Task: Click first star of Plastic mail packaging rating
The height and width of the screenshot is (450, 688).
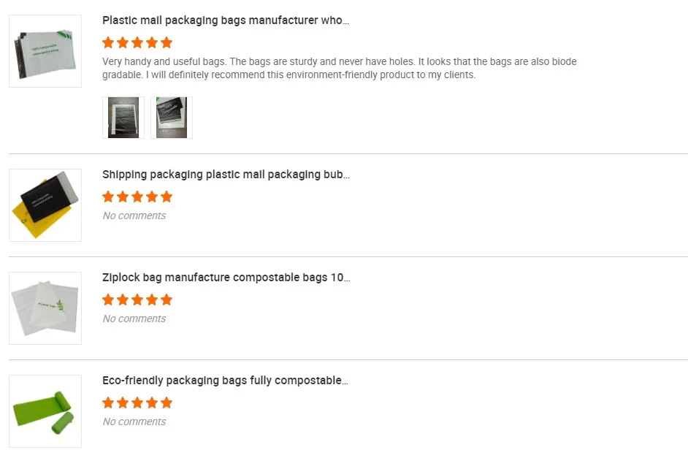Action: [x=108, y=42]
